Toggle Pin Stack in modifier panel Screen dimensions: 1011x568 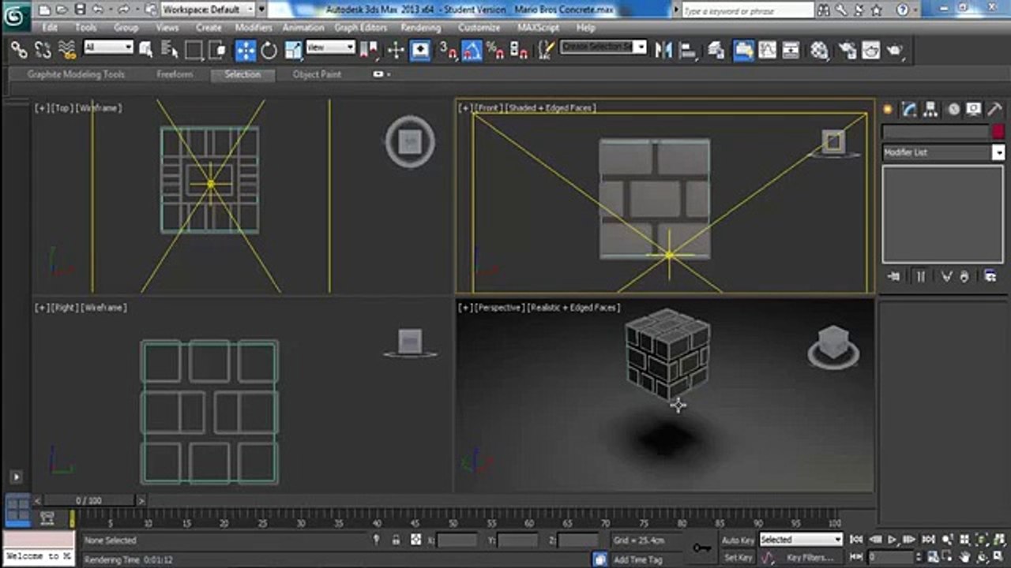(894, 276)
